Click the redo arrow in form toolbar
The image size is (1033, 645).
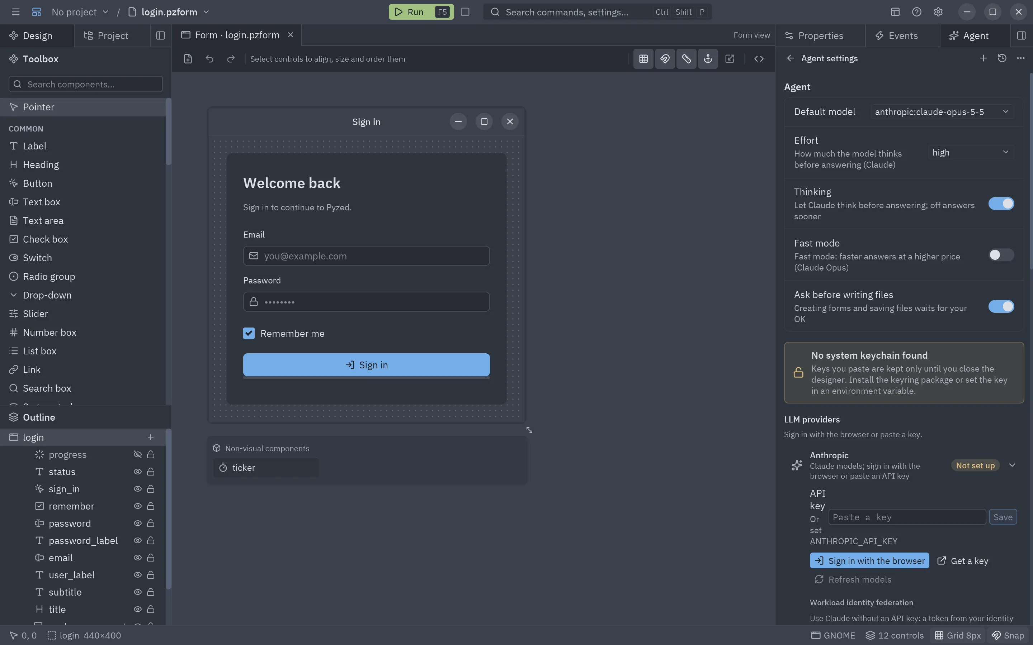tap(231, 59)
